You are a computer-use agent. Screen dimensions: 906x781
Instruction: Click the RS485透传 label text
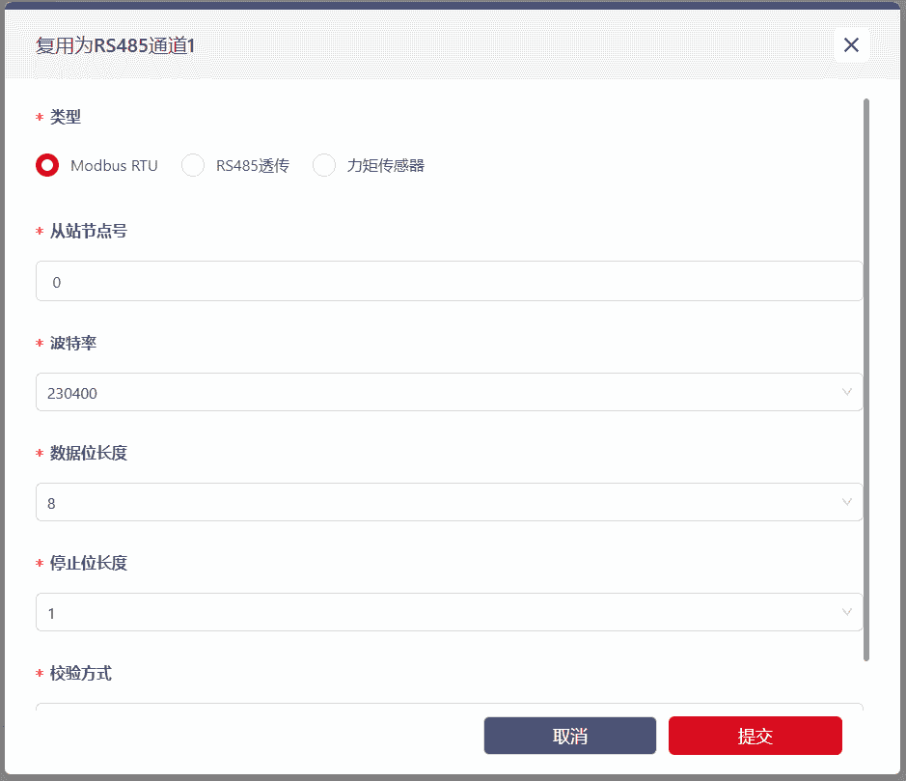point(253,166)
